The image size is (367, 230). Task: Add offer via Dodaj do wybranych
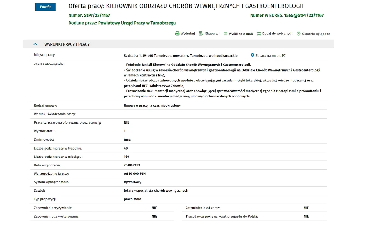pyautogui.click(x=277, y=34)
